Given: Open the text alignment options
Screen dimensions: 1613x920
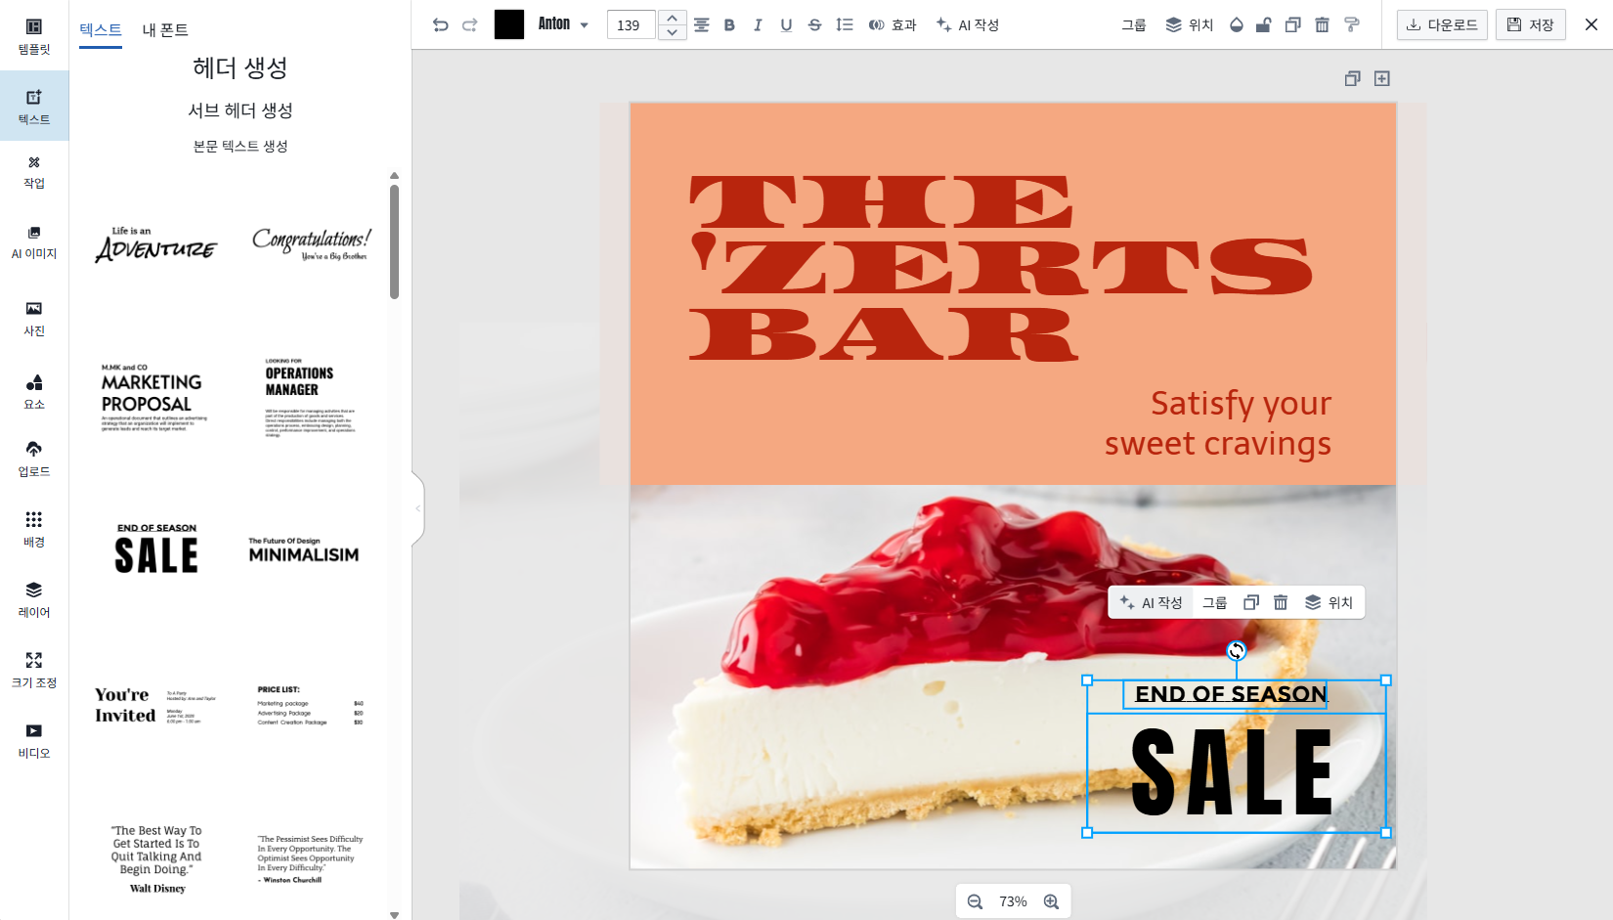Looking at the screenshot, I should (701, 25).
